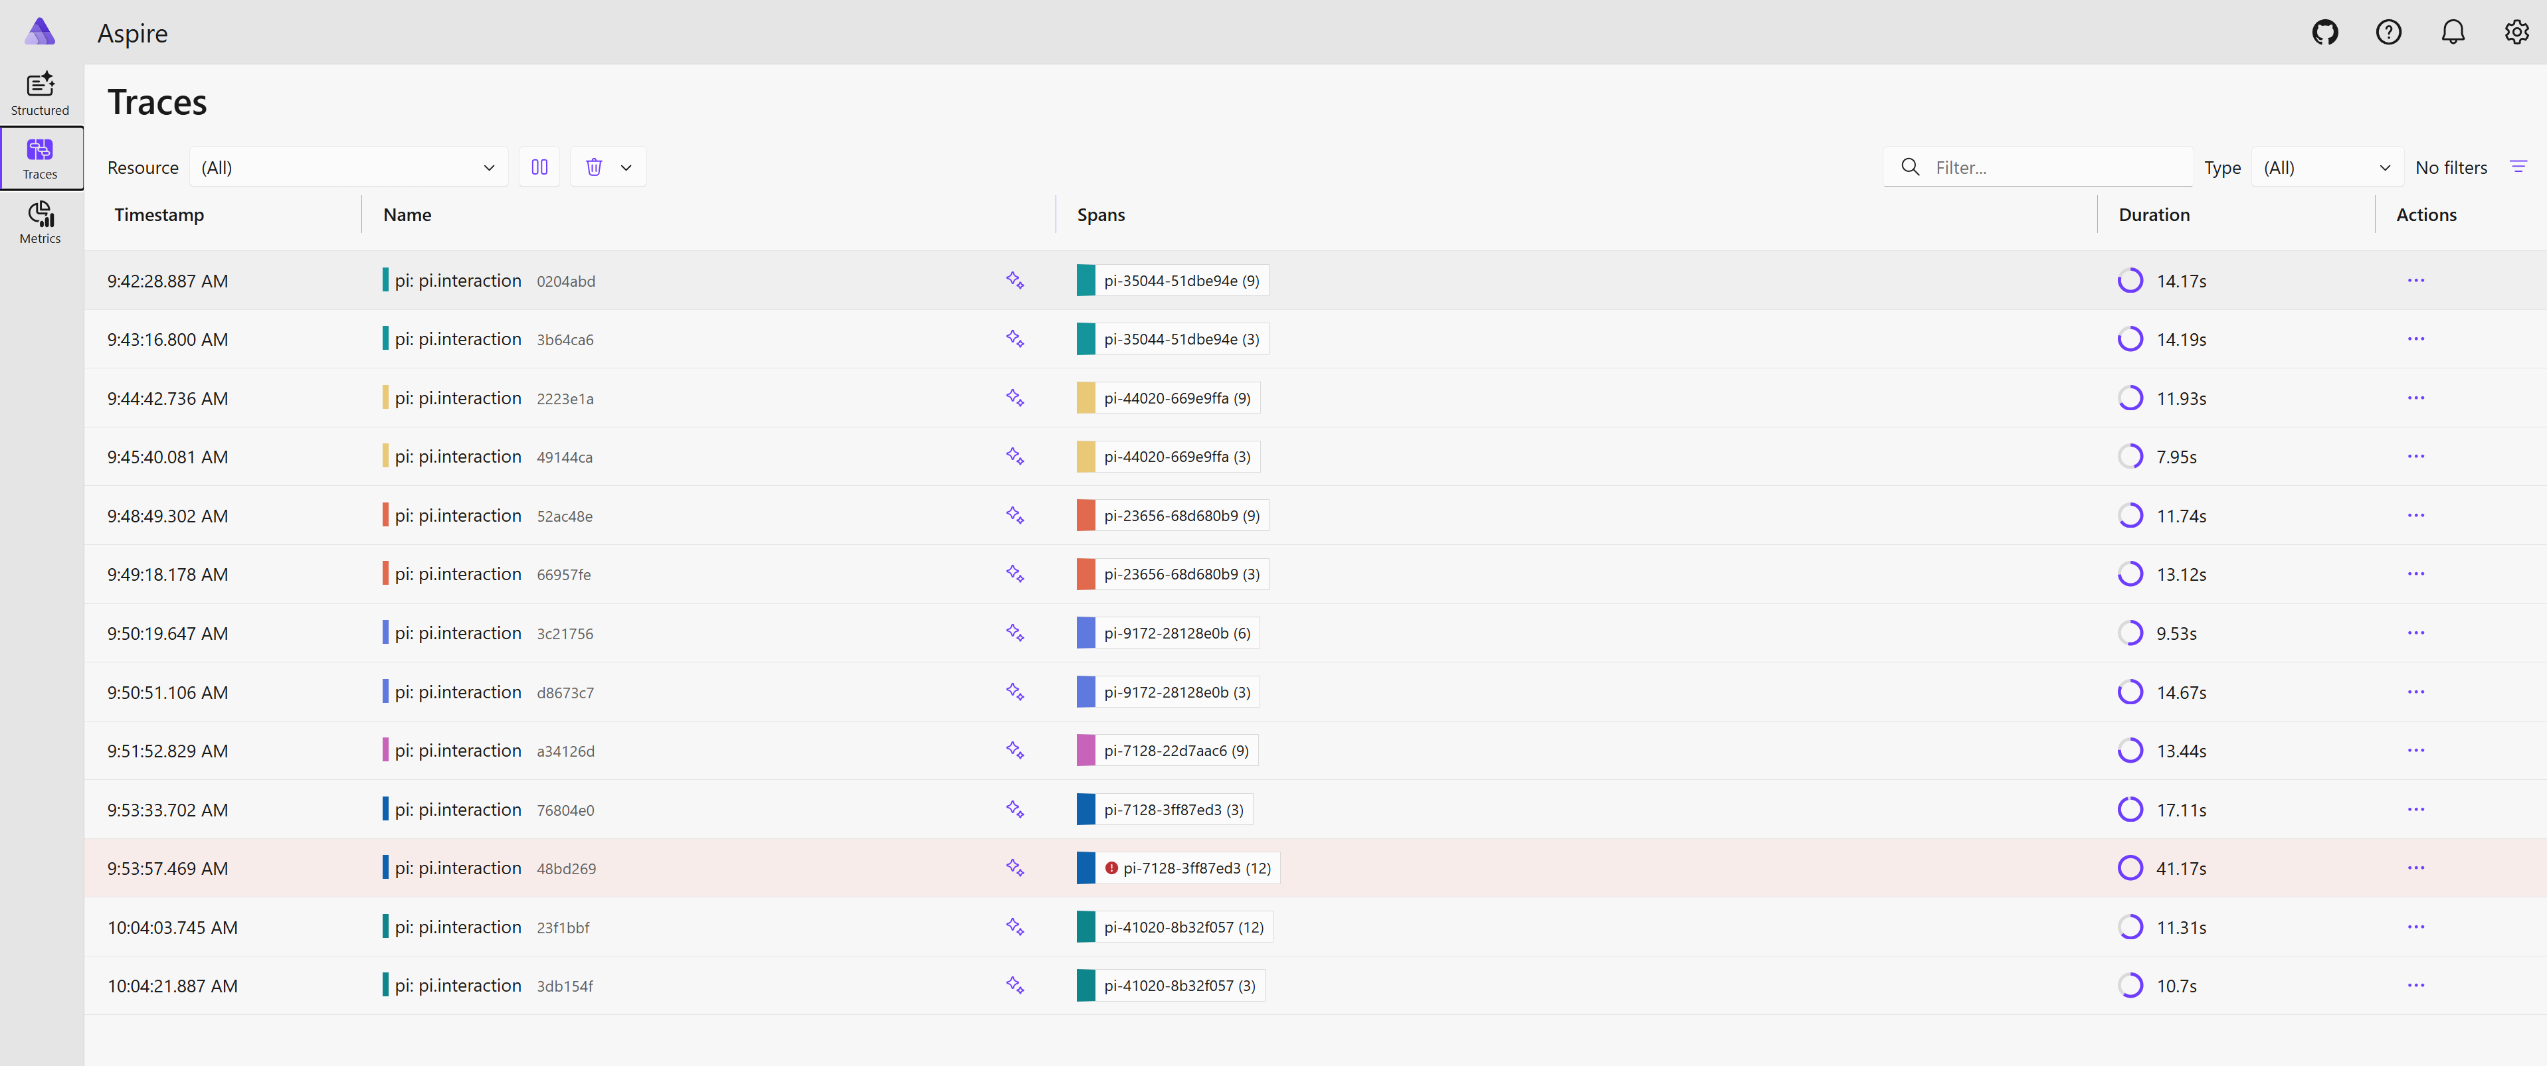Image resolution: width=2547 pixels, height=1066 pixels.
Task: Click sparkle icon on trace 3c21756
Action: click(1014, 633)
